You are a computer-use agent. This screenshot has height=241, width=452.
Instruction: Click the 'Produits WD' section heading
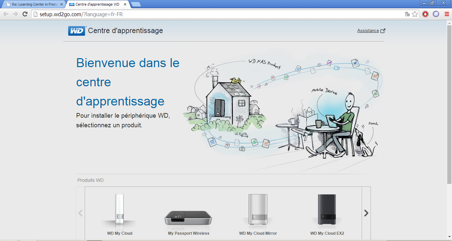click(90, 180)
